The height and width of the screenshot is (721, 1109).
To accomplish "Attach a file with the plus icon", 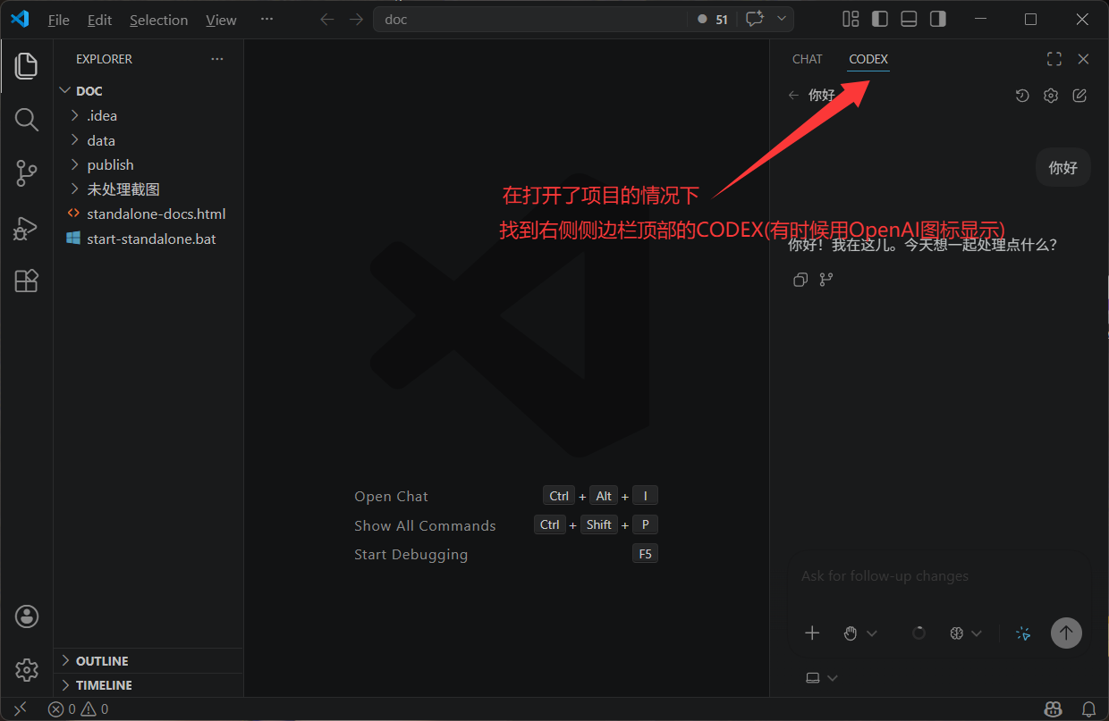I will [812, 633].
